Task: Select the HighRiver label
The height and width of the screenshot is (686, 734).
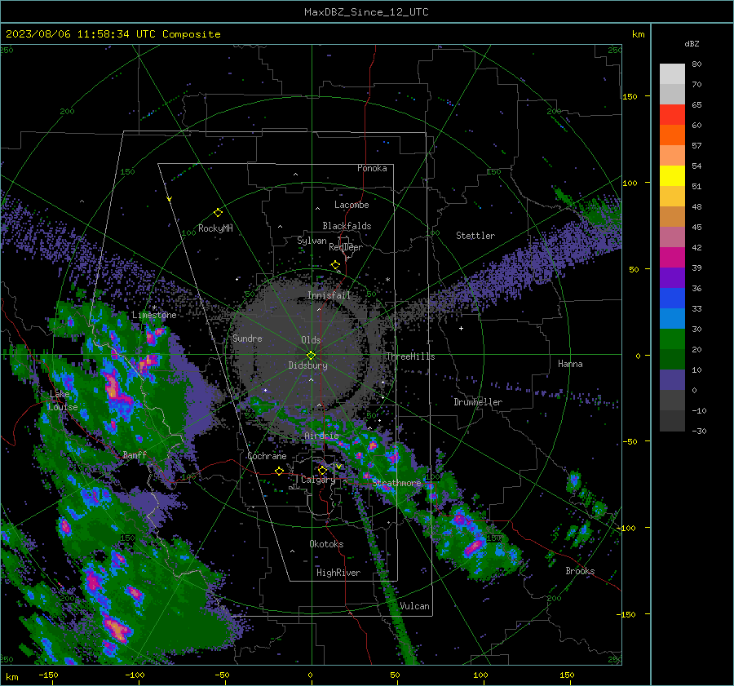Action: [x=338, y=573]
